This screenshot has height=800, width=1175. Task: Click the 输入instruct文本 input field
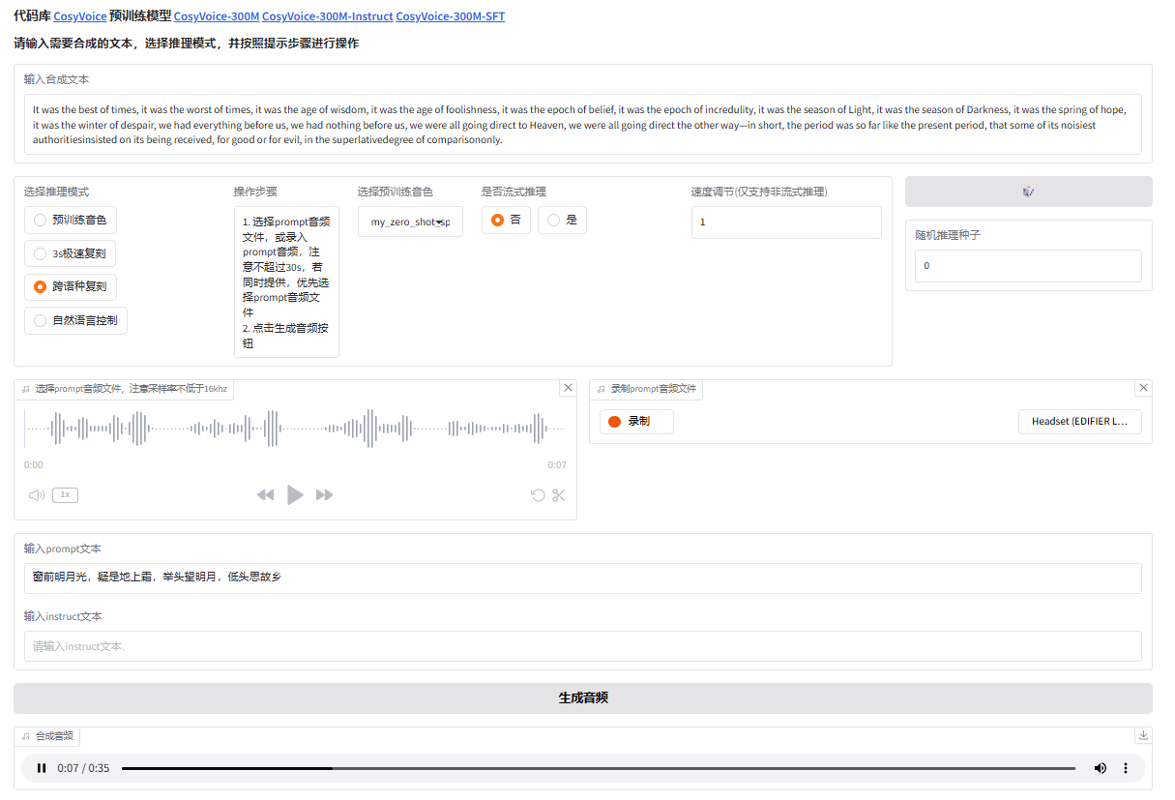580,645
